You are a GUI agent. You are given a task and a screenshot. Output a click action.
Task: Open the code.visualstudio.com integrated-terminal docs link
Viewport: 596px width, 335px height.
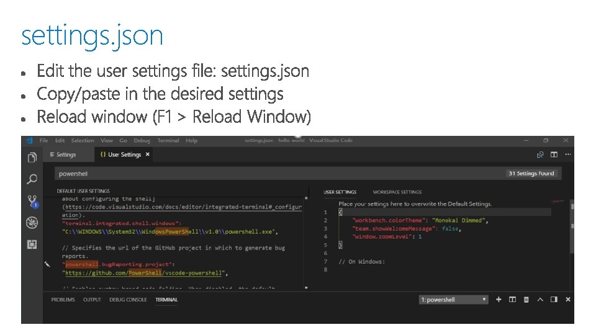pyautogui.click(x=183, y=211)
